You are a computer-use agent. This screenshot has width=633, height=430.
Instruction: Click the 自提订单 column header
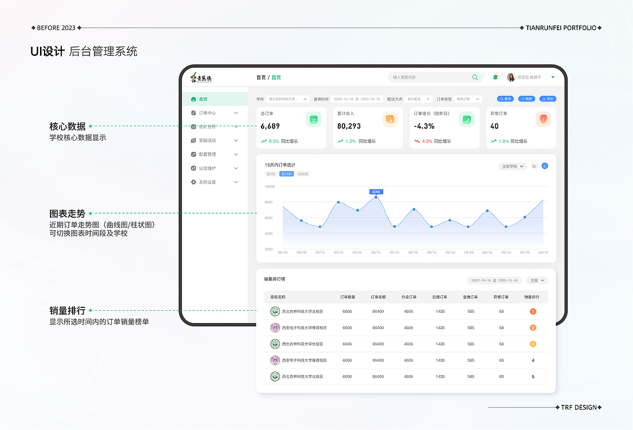click(440, 297)
